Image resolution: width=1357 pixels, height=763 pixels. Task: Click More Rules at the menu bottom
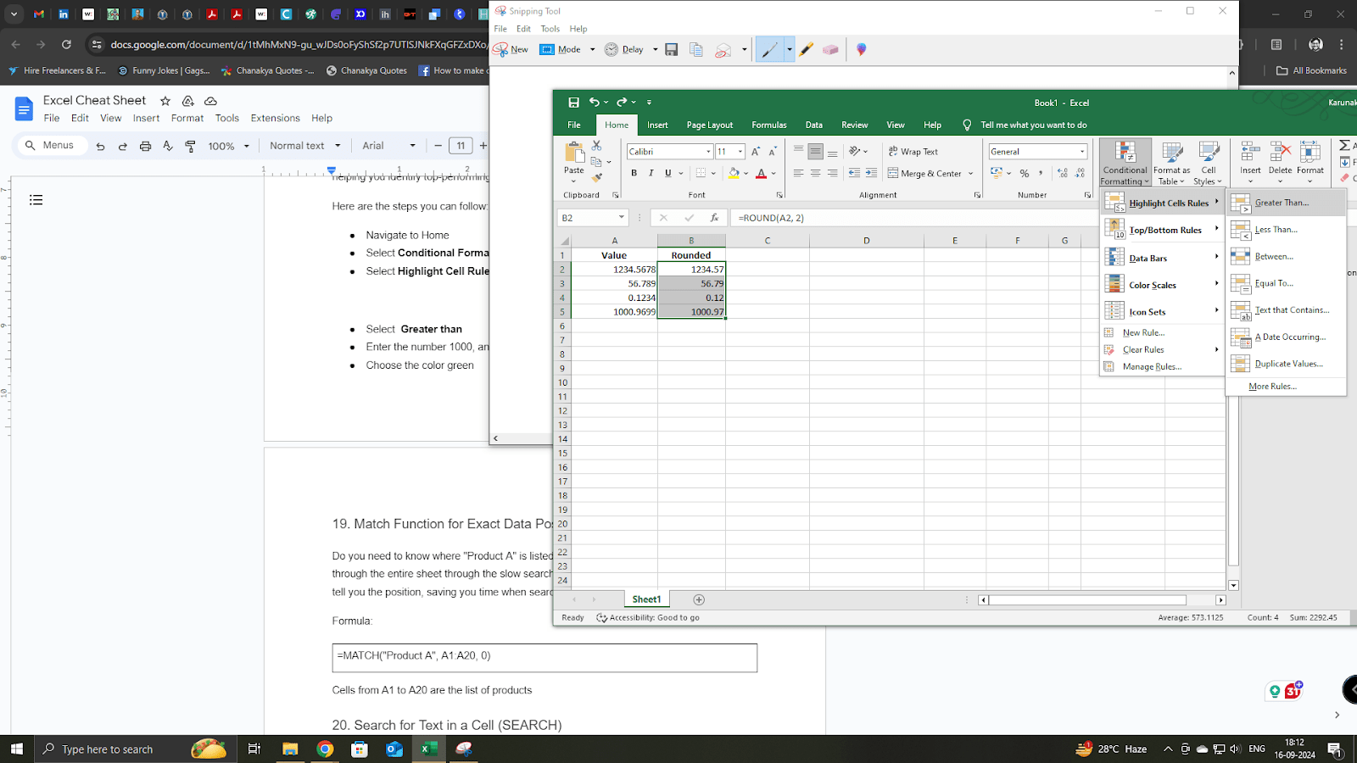click(1272, 386)
